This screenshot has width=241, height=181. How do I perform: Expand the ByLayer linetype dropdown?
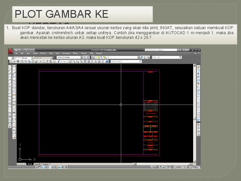click(x=32, y=58)
